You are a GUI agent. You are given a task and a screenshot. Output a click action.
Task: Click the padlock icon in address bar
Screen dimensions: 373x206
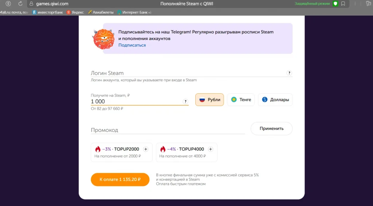31,4
